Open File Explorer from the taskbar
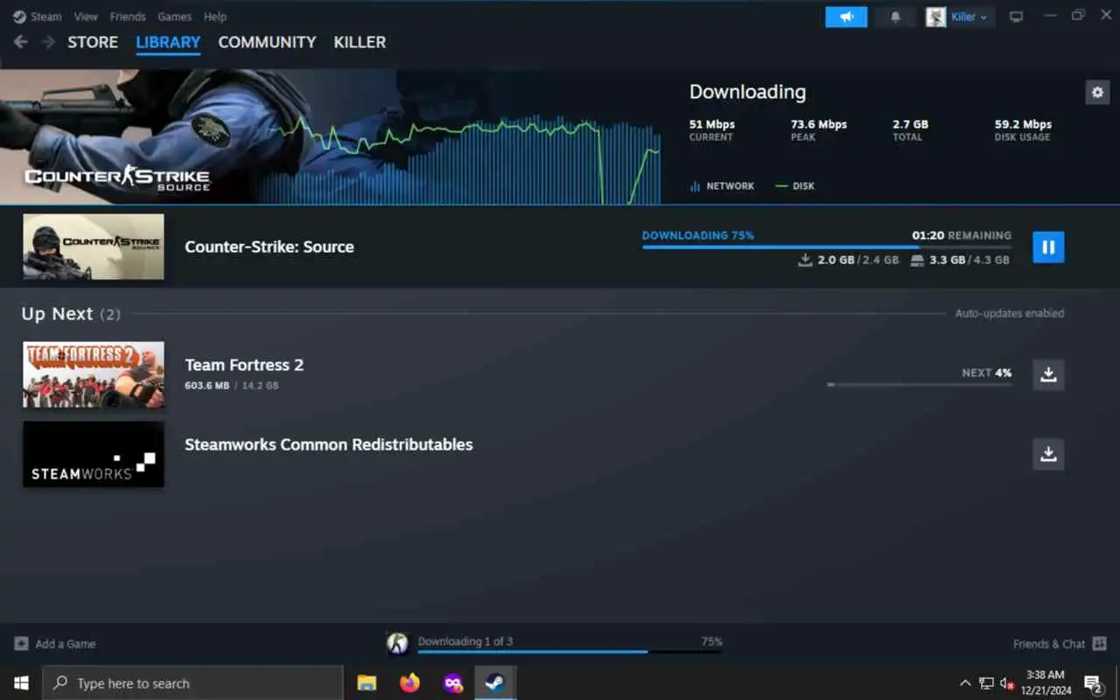The image size is (1120, 700). coord(367,683)
